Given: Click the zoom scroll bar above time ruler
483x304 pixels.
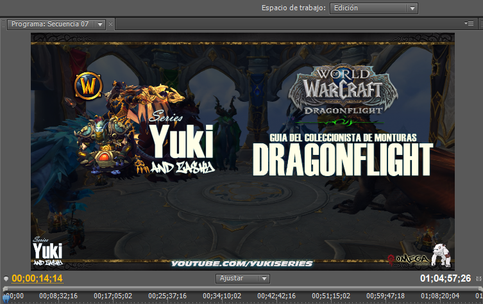Looking at the screenshot, I should tap(242, 289).
